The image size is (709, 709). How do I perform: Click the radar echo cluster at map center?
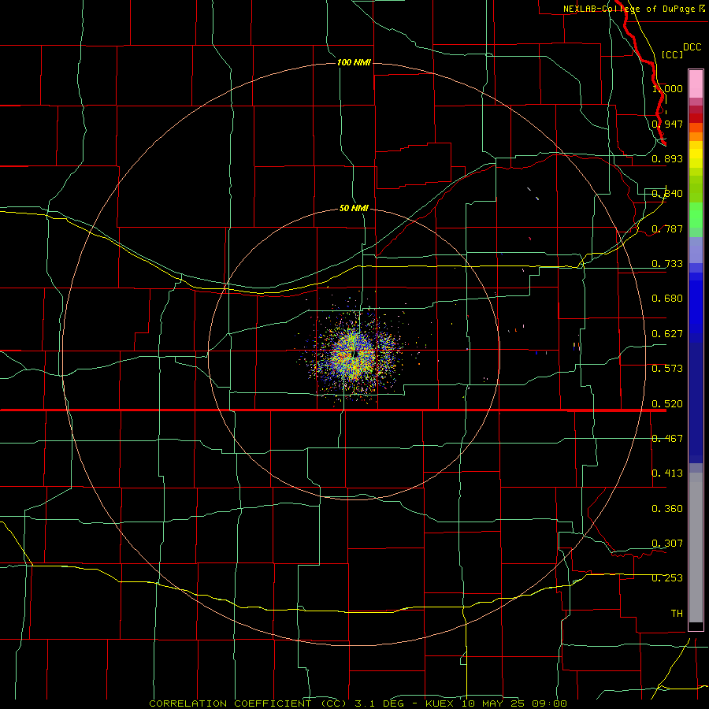click(355, 353)
